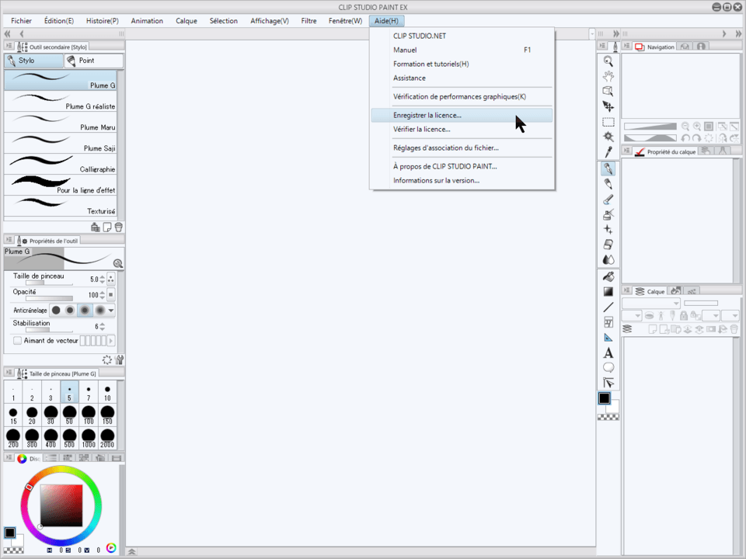
Task: Select the rectangular selection marquee tool
Action: point(608,122)
